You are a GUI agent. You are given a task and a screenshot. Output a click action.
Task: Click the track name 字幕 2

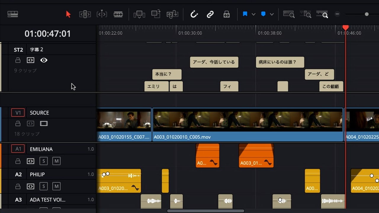[36, 50]
